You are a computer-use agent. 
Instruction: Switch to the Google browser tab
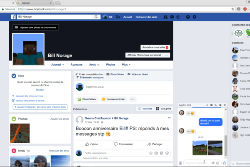[x=35, y=3]
